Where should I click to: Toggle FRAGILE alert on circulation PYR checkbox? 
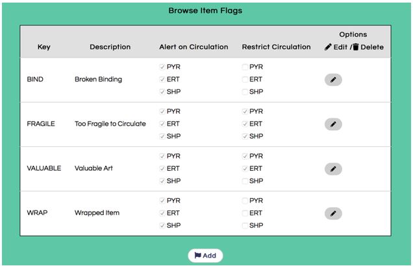pyautogui.click(x=162, y=112)
